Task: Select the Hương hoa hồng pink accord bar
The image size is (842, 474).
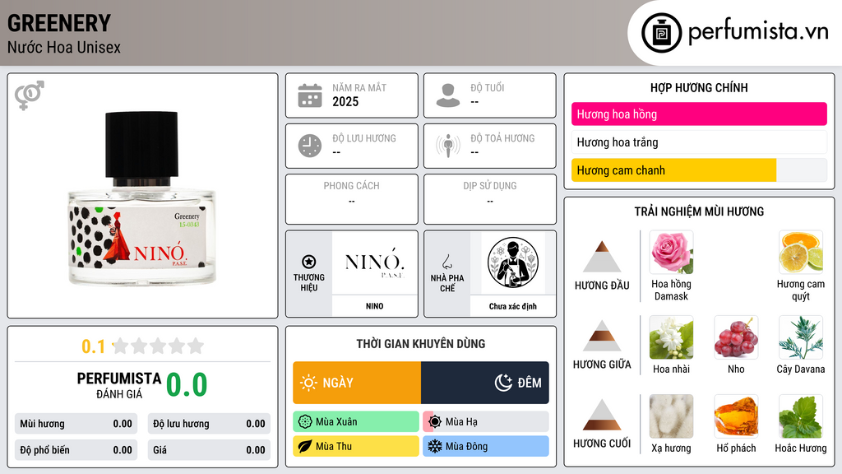Action: [x=699, y=114]
